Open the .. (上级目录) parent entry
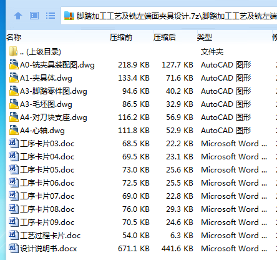Image resolution: width=277 pixels, height=260 pixels. point(41,52)
